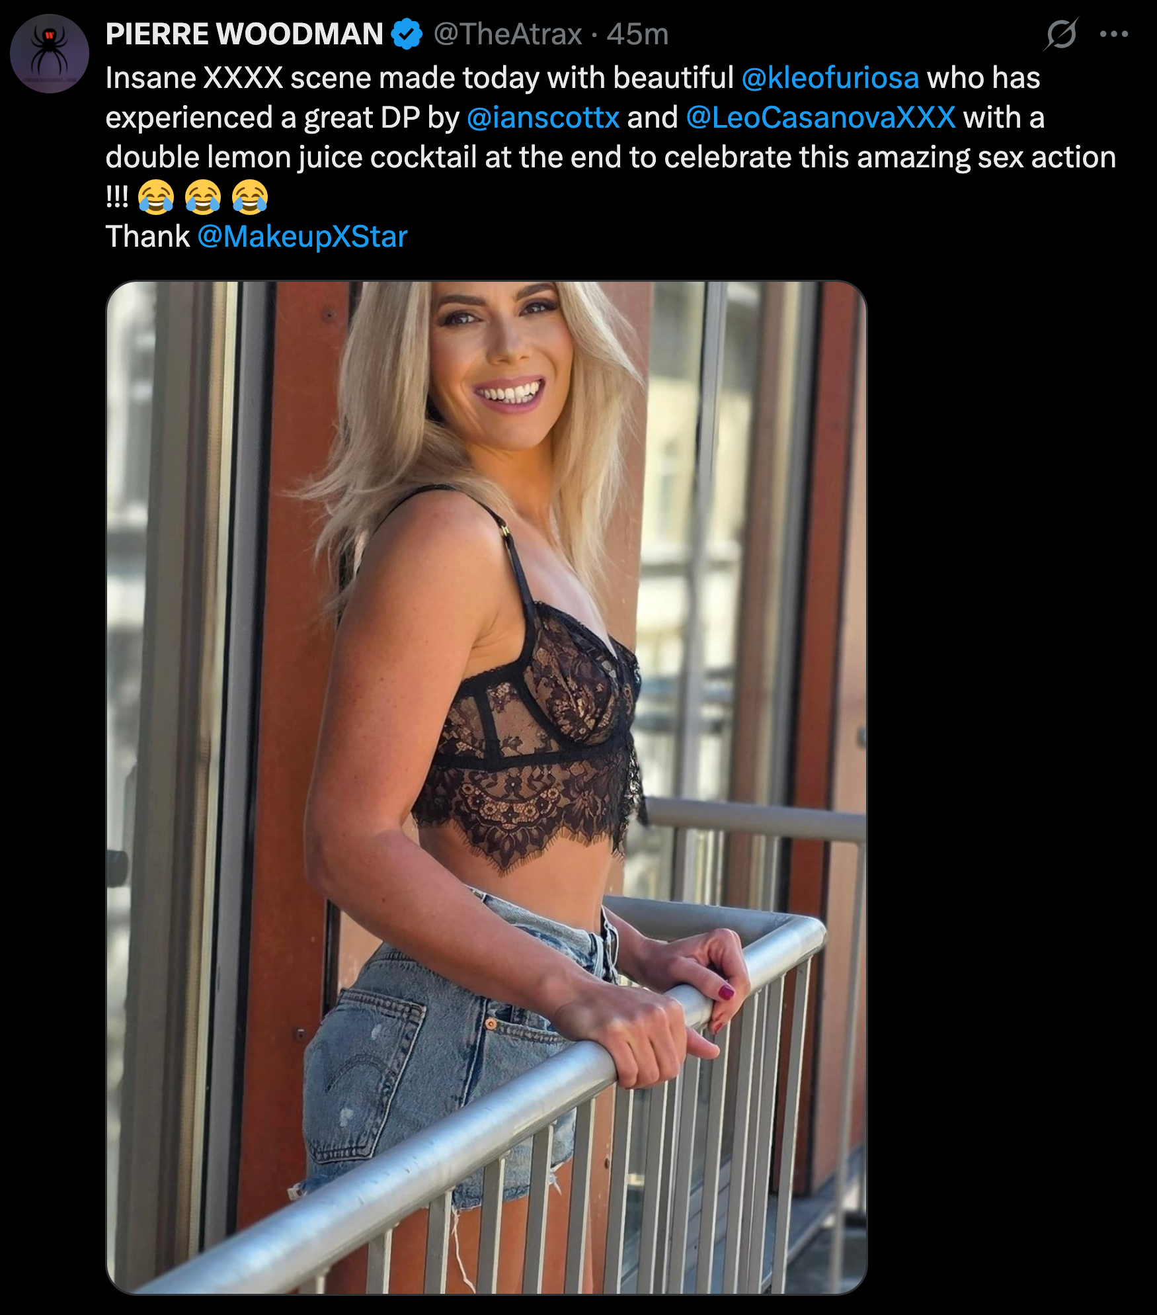Viewport: 1157px width, 1315px height.
Task: Open the @TheAtrax handle
Action: [x=508, y=34]
